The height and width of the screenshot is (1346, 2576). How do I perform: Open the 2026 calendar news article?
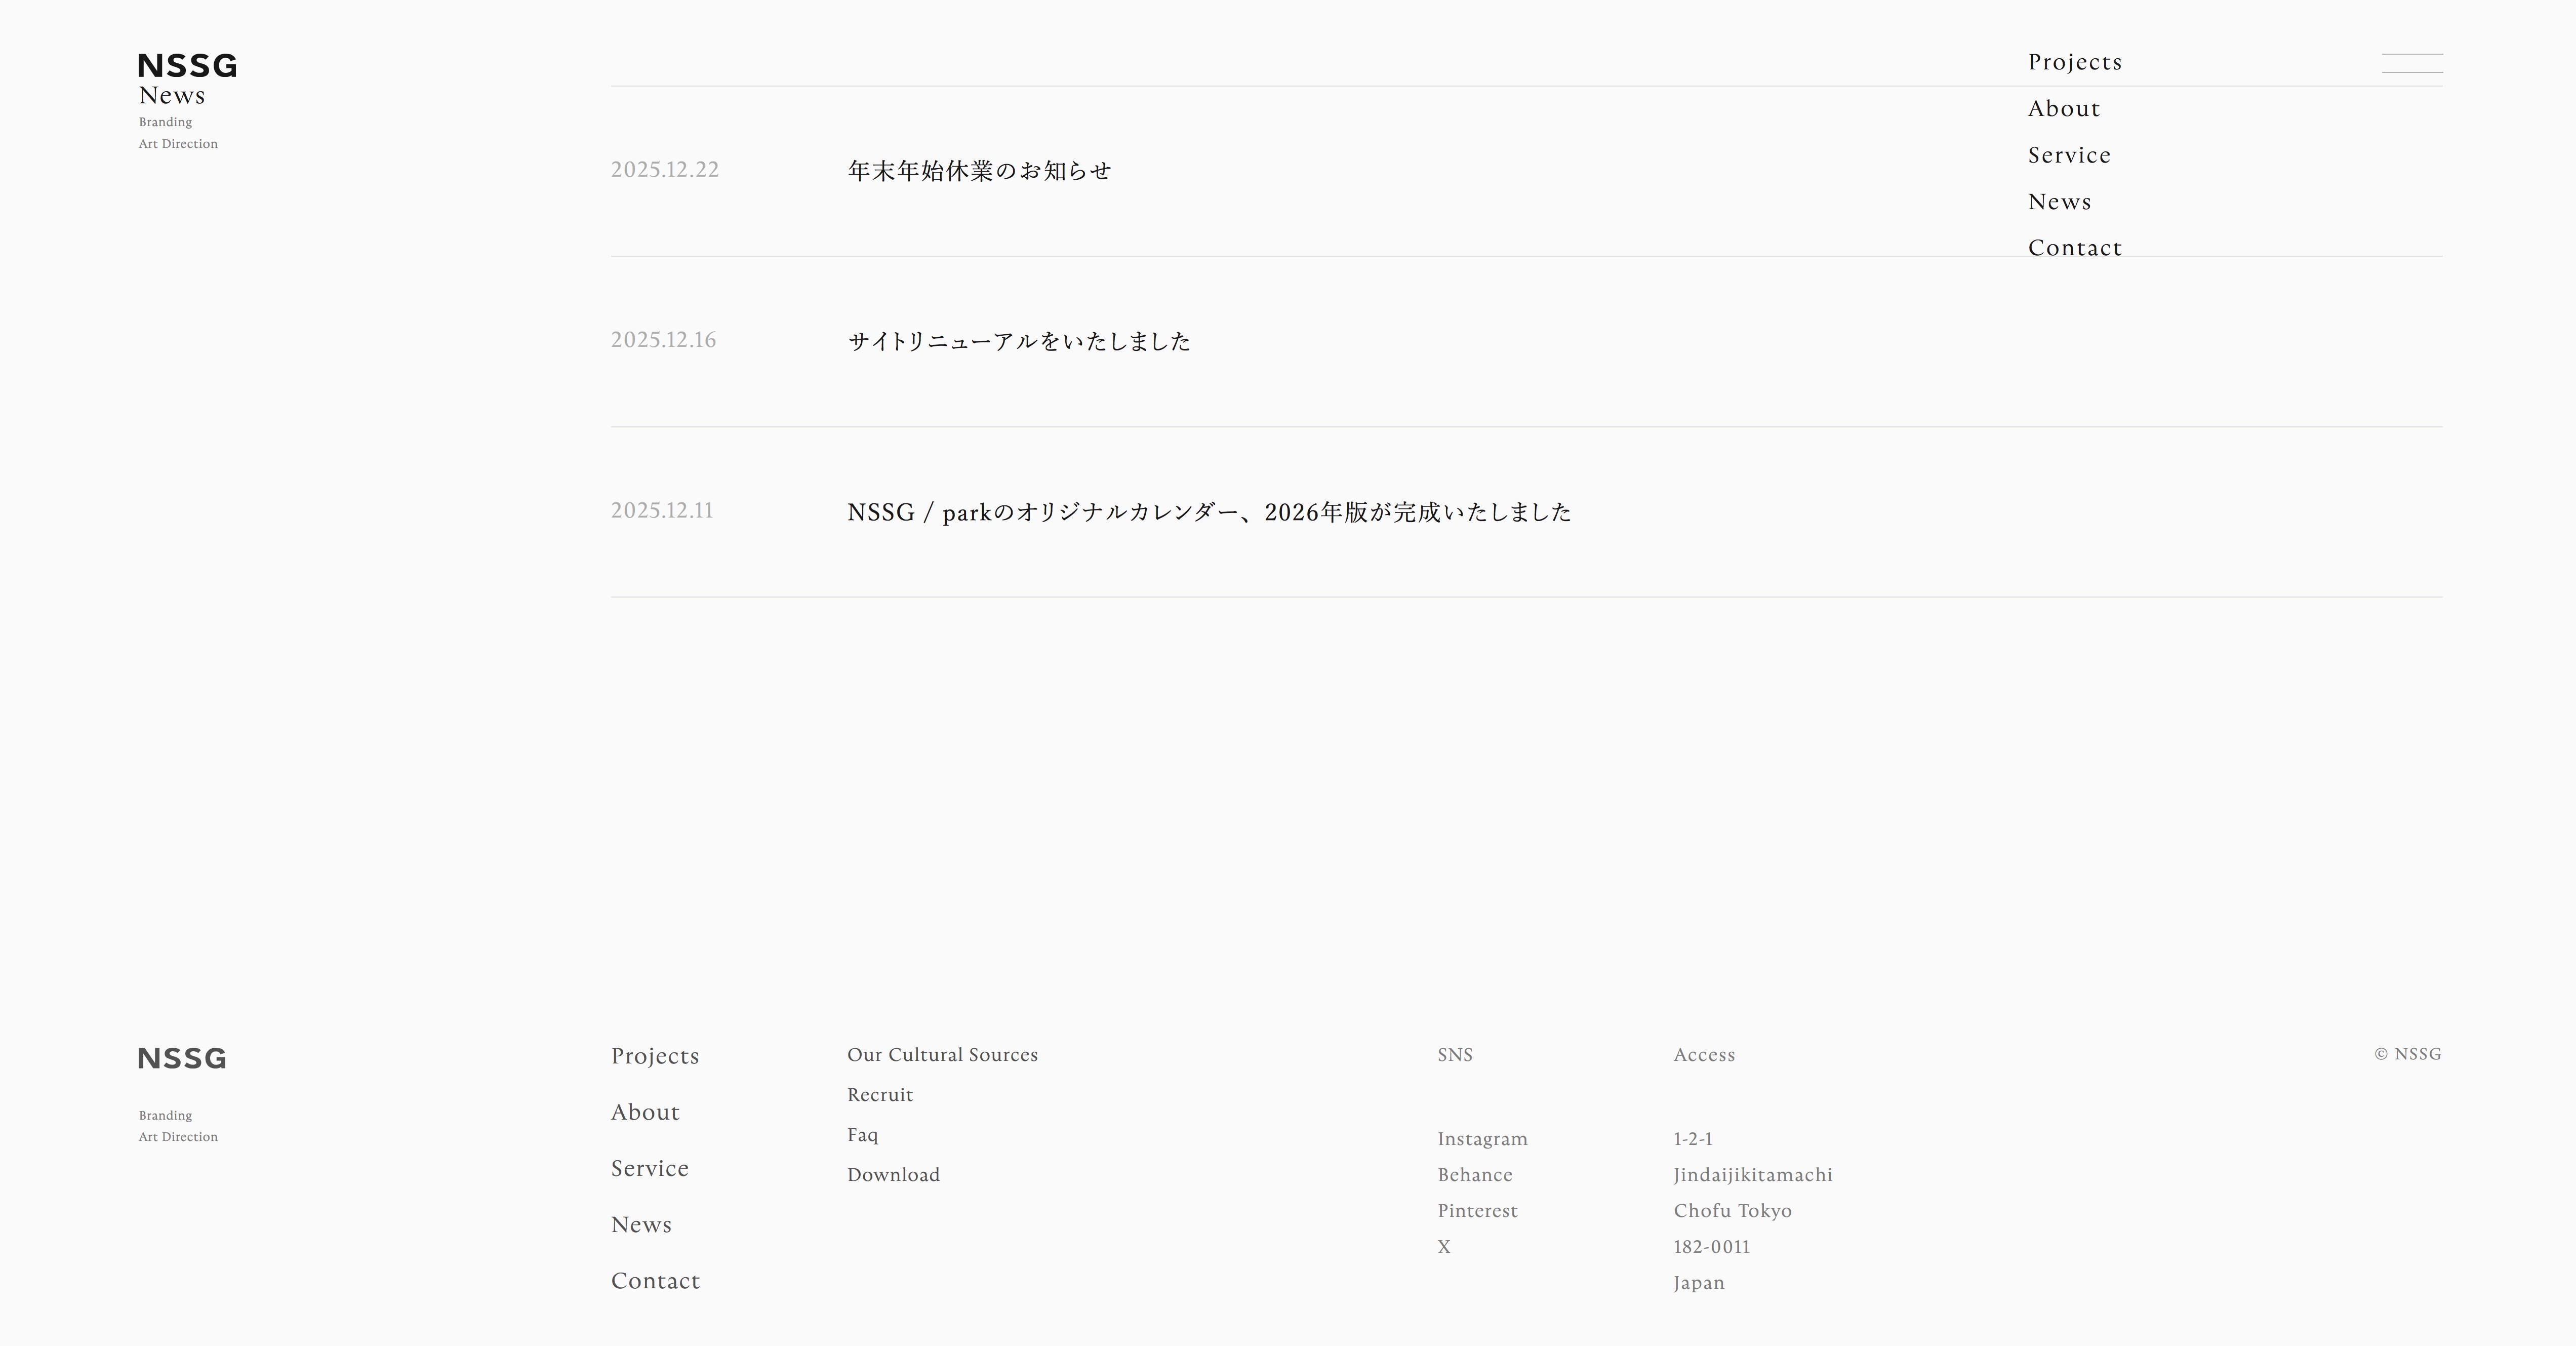[x=1208, y=512]
